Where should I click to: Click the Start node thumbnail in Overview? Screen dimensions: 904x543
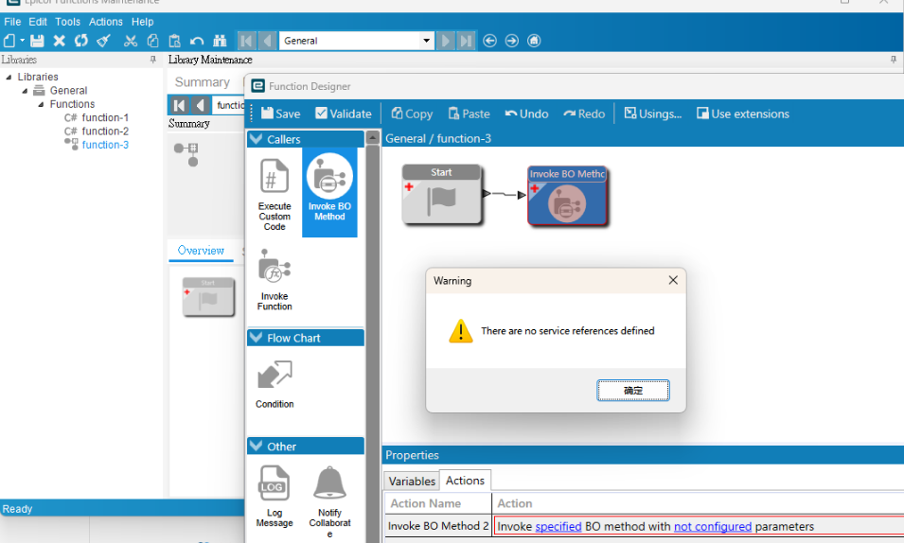[208, 297]
